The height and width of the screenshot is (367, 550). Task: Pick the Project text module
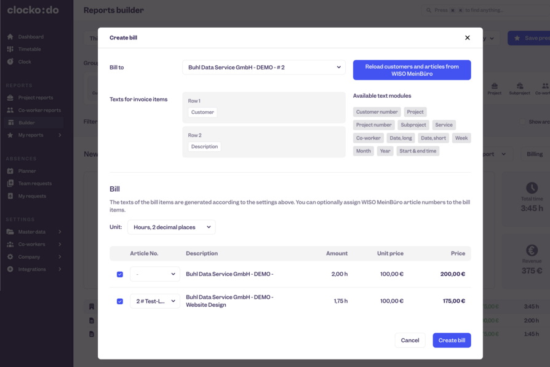point(415,112)
